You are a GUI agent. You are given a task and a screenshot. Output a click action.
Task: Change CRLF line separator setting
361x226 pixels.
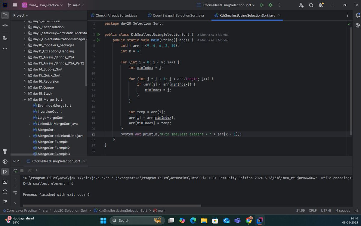(x=313, y=210)
